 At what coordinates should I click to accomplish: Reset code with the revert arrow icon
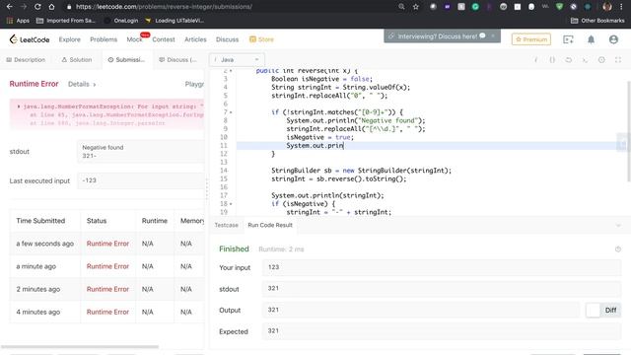point(568,59)
